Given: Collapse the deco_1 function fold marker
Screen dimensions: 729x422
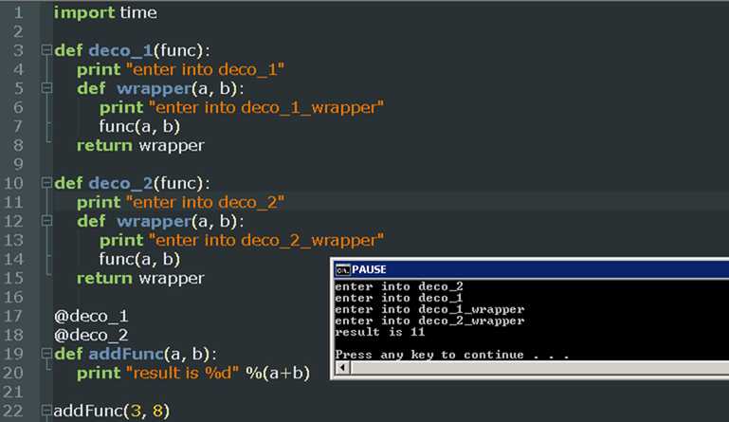Looking at the screenshot, I should click(46, 50).
